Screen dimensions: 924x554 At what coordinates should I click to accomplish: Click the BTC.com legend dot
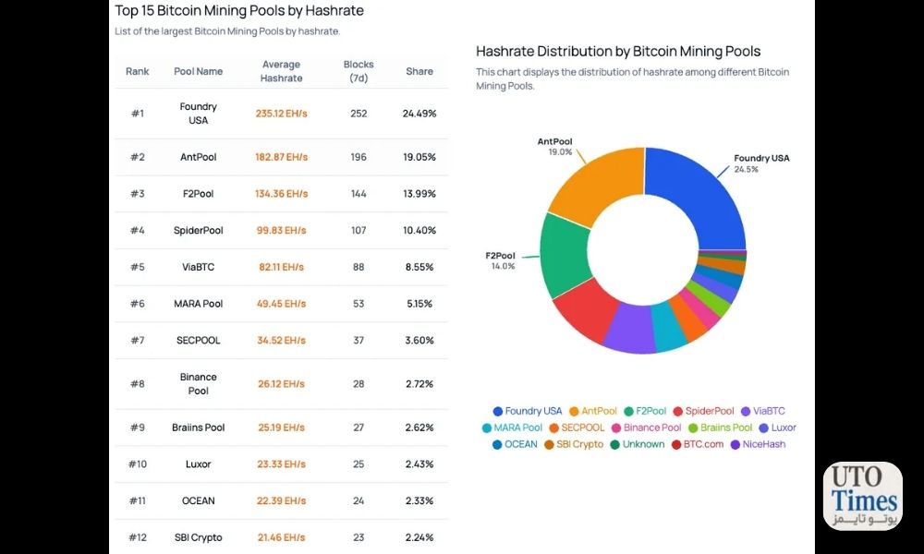pyautogui.click(x=676, y=444)
